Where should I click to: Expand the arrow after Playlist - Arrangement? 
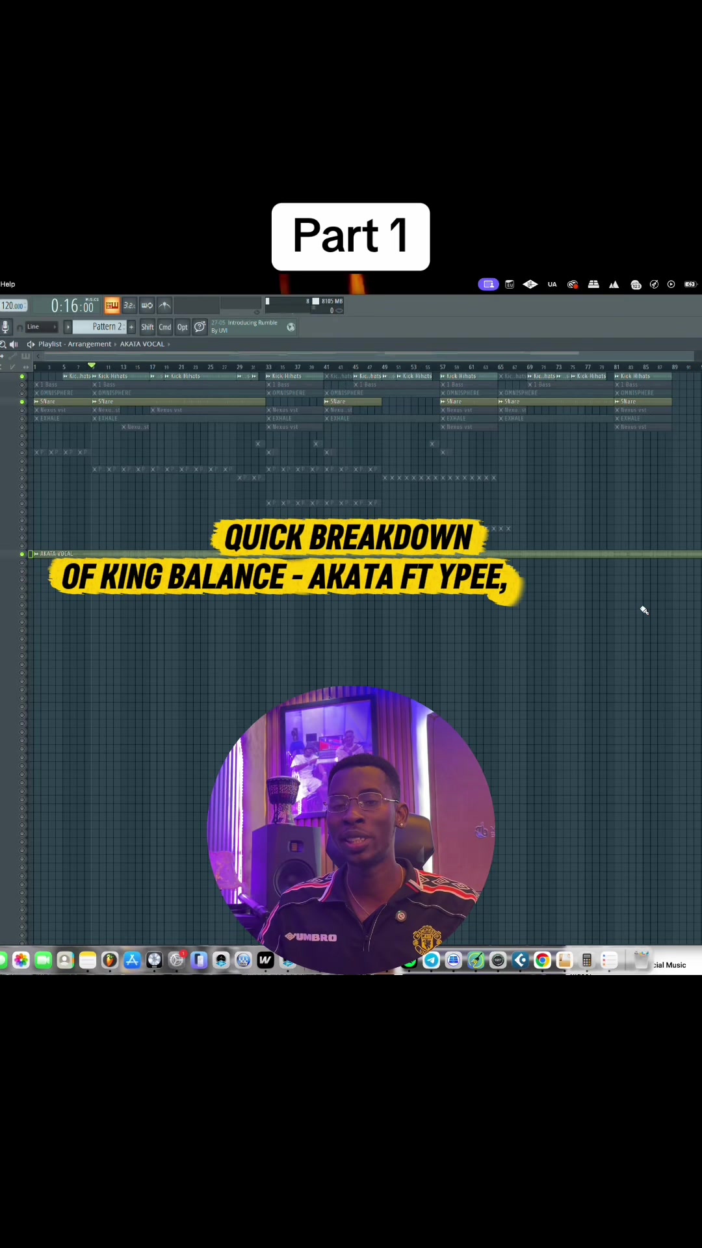115,344
